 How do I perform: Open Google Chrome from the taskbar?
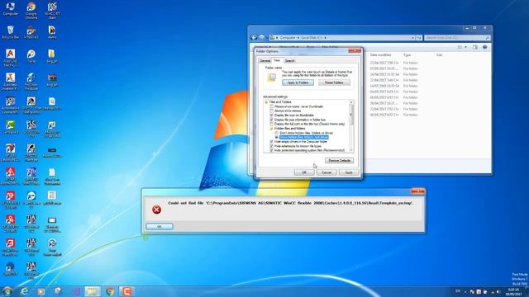110,291
